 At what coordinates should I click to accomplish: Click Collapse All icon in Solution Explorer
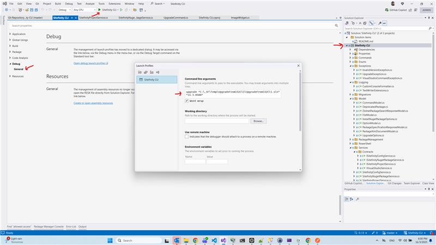click(360, 23)
